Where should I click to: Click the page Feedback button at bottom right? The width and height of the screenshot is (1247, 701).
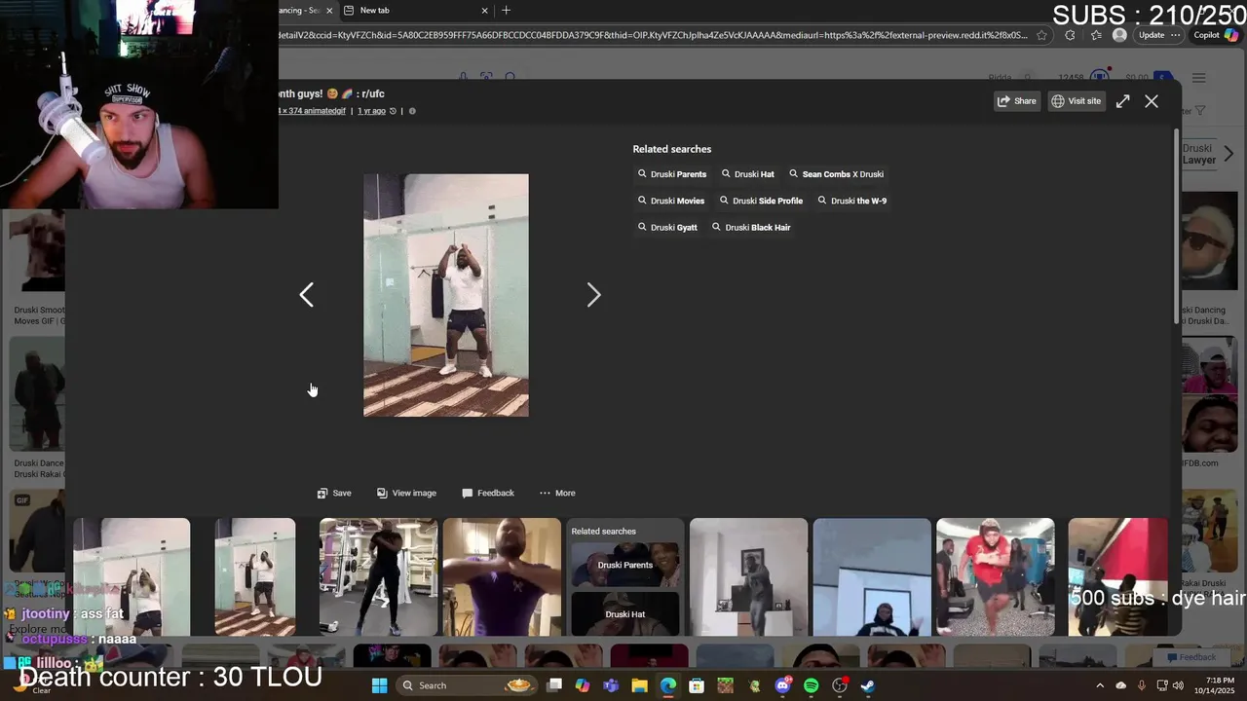click(x=1190, y=657)
